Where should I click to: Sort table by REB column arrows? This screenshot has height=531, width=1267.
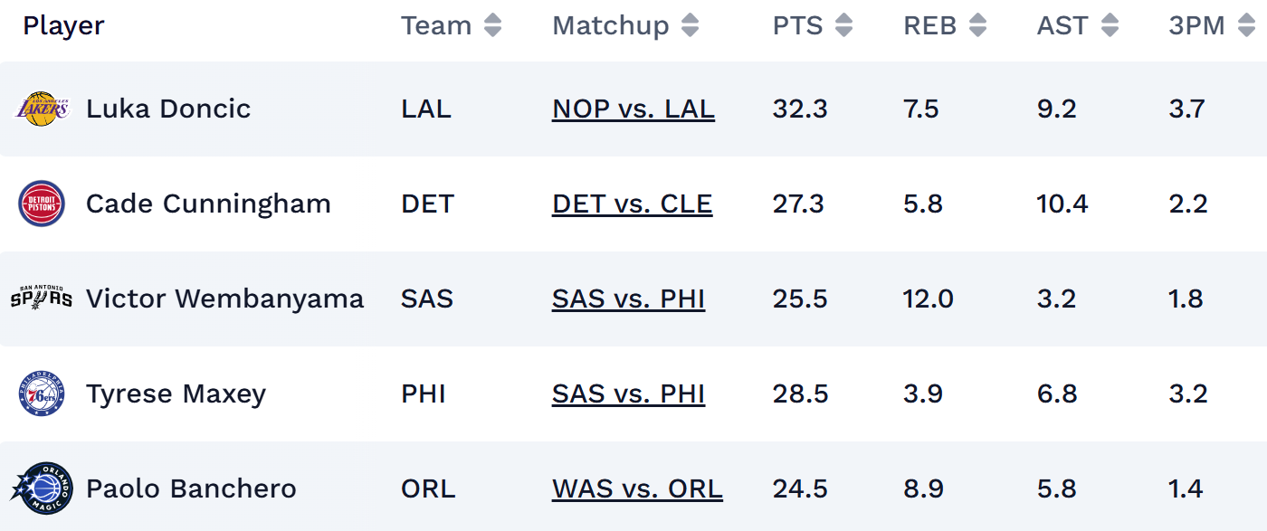[x=977, y=25]
